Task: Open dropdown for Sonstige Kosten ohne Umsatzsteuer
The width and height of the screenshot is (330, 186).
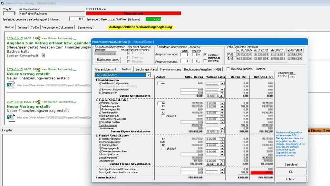Action: [222, 172]
